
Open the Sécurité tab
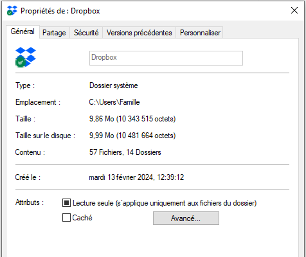[86, 33]
